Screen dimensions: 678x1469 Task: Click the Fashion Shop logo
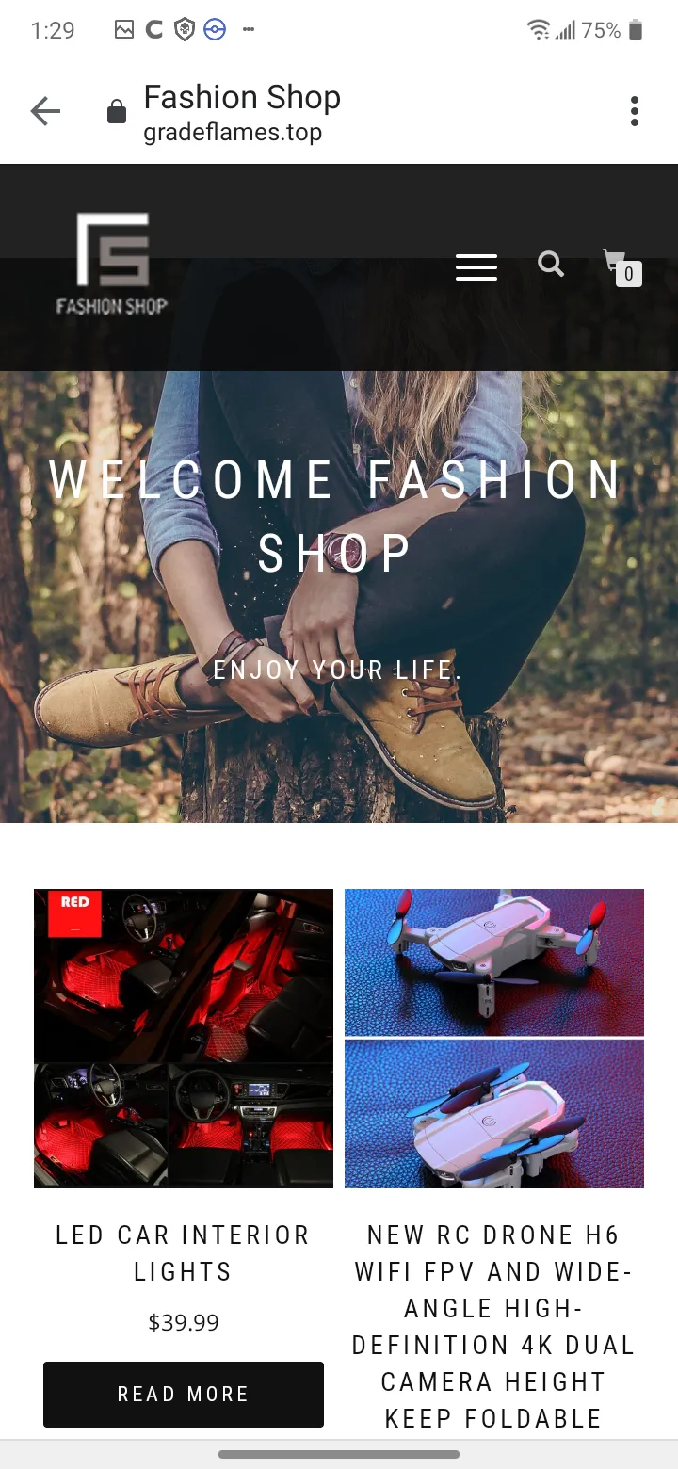[x=112, y=264]
